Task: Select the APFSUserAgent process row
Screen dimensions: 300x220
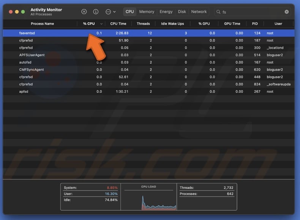Action: (x=32, y=55)
